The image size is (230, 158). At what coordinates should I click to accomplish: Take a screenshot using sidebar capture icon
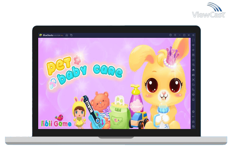pyautogui.click(x=193, y=80)
